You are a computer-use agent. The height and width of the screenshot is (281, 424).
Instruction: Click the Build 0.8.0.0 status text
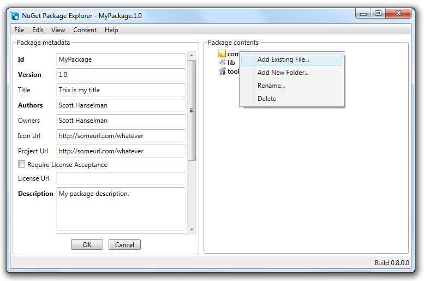click(392, 263)
